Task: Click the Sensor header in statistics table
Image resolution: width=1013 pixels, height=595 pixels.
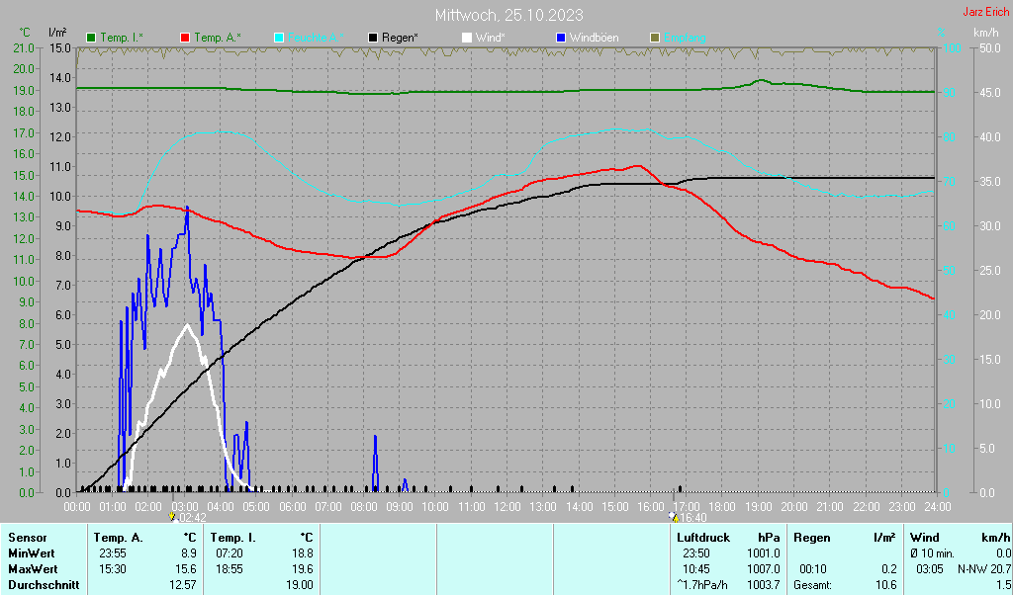Action: (27, 538)
